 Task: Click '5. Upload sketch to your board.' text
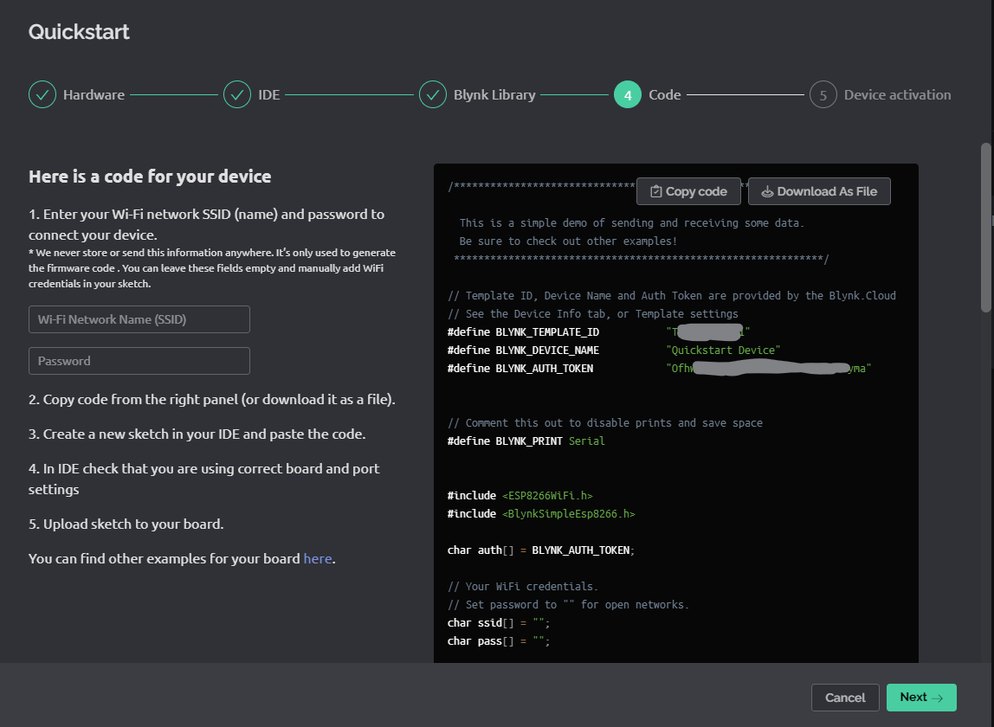[126, 524]
